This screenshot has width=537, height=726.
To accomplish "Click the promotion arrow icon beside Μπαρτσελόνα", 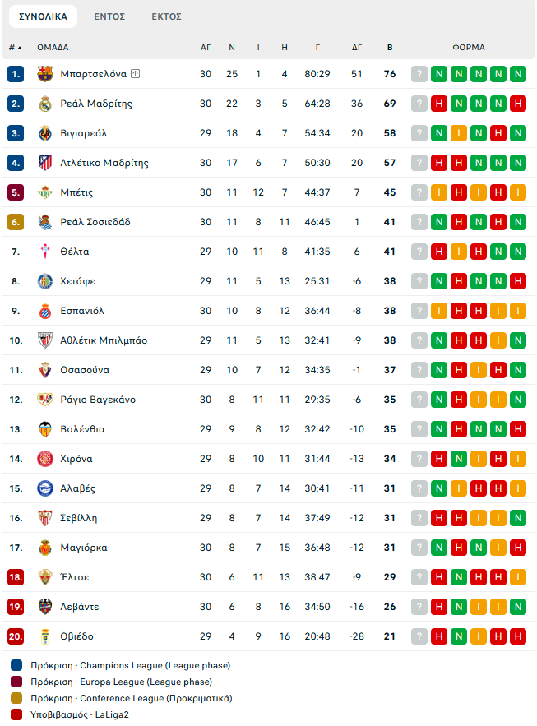I will (136, 74).
